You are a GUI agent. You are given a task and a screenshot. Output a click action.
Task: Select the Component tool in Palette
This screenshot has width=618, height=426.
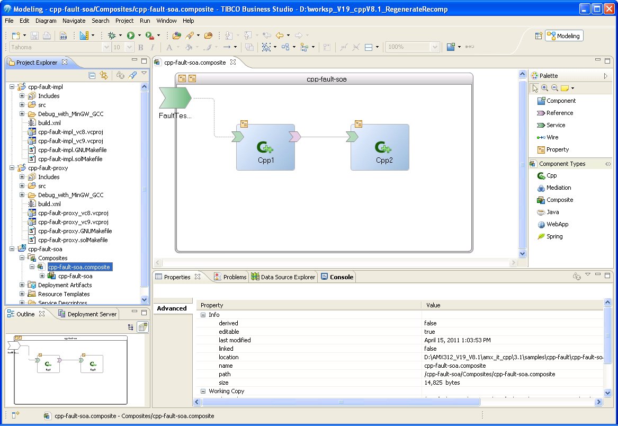[557, 101]
